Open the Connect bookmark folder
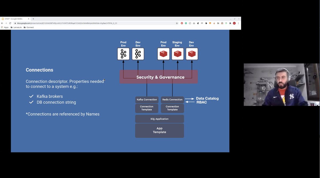 (29, 27)
